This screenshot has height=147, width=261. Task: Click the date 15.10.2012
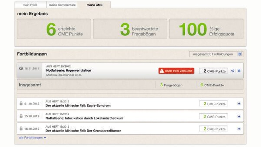click(x=32, y=116)
